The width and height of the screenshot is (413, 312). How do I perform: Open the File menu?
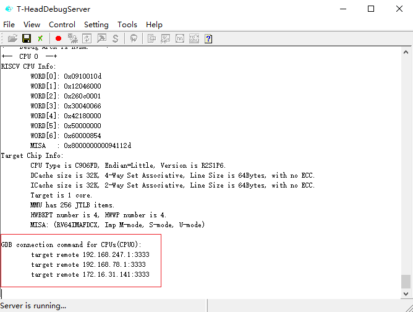click(9, 24)
